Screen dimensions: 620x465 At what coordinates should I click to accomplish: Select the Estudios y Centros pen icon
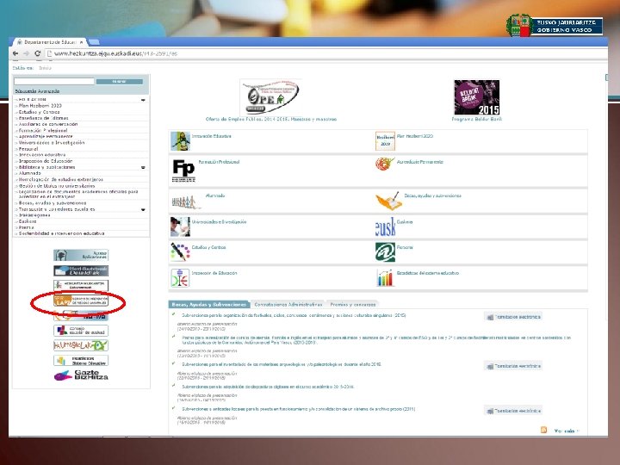pyautogui.click(x=180, y=252)
